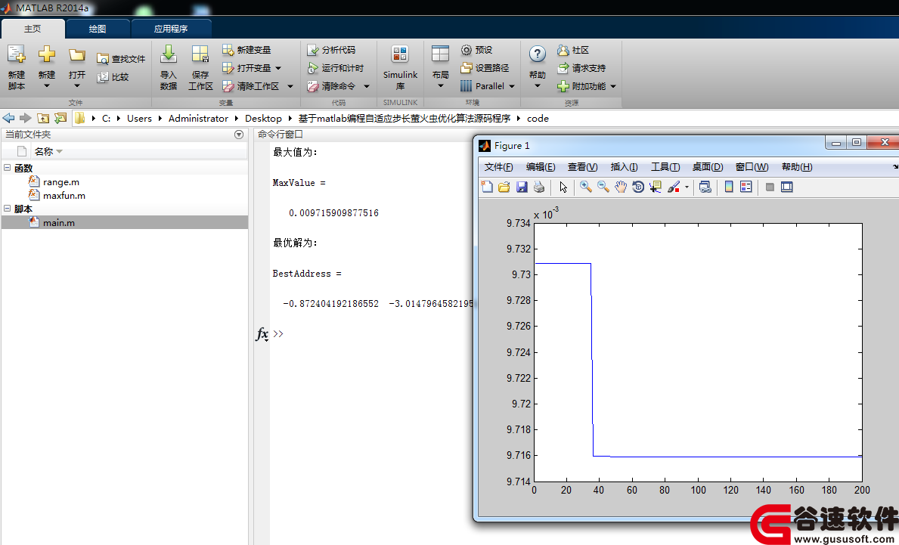
Task: Expand the 打开变量 dropdown arrow
Action: point(279,68)
